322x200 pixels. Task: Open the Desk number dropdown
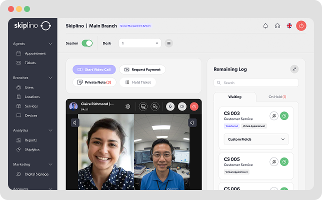(140, 43)
